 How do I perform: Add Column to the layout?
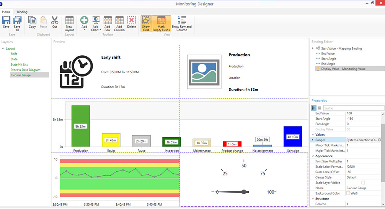pos(119,24)
